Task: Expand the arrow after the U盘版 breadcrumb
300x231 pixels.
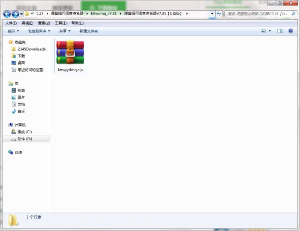Action: pyautogui.click(x=187, y=14)
